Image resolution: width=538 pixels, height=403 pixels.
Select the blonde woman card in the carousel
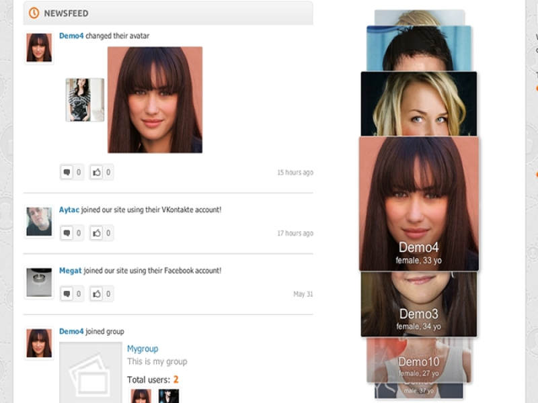point(418,104)
